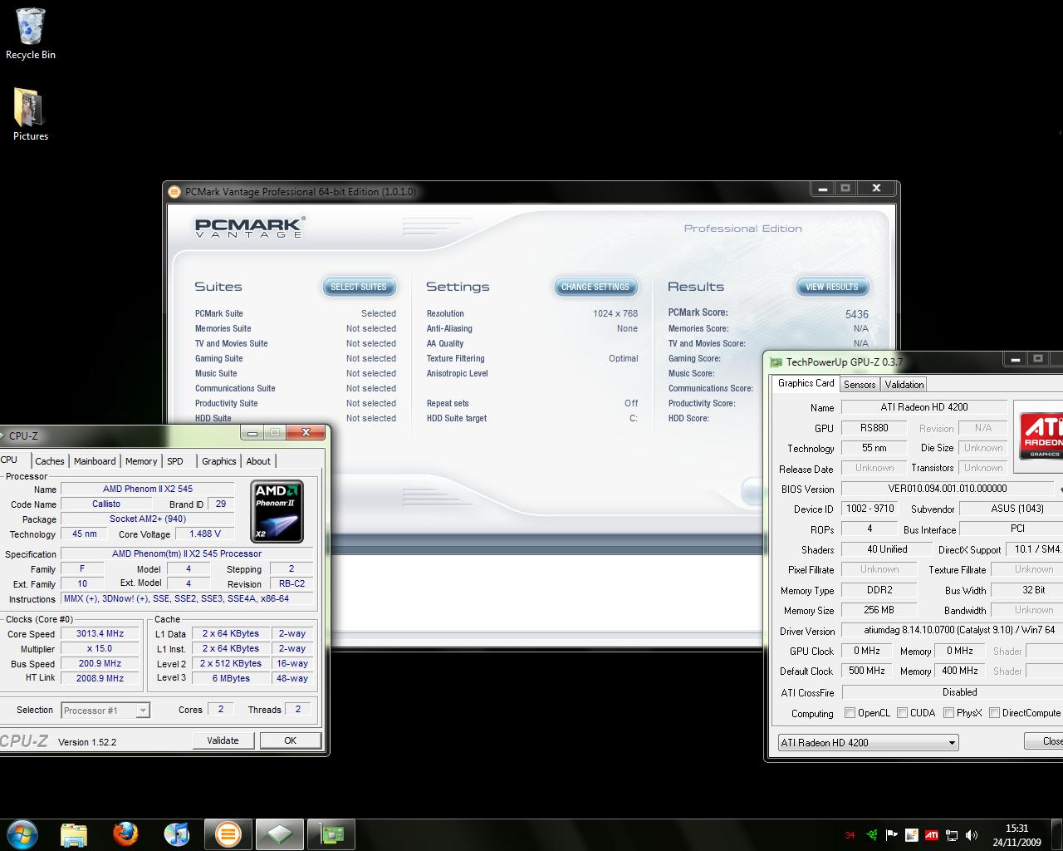Switch to PCMark Vantage taskbar button
This screenshot has width=1063, height=851.
(228, 834)
